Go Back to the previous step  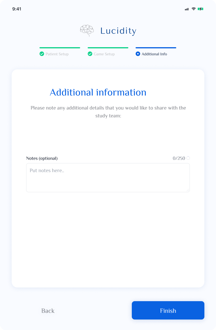[48, 311]
